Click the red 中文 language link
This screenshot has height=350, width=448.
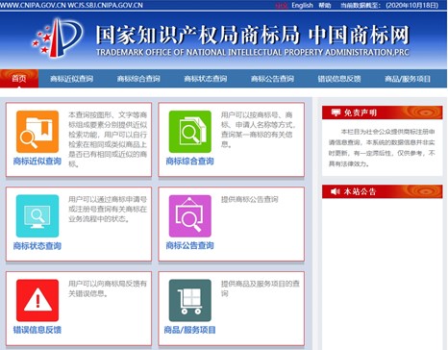pos(282,6)
